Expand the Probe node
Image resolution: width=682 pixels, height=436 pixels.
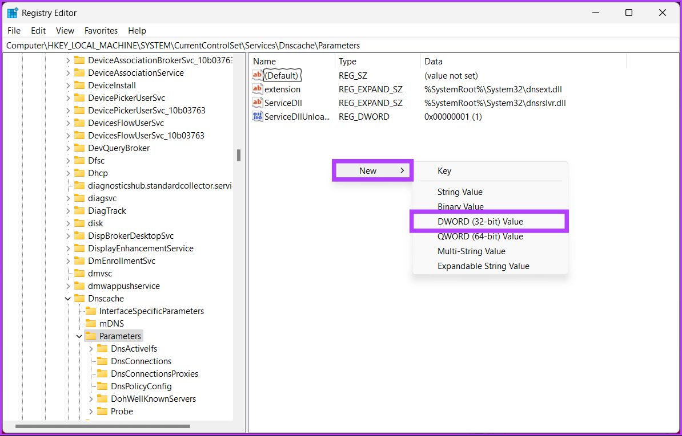pos(90,411)
